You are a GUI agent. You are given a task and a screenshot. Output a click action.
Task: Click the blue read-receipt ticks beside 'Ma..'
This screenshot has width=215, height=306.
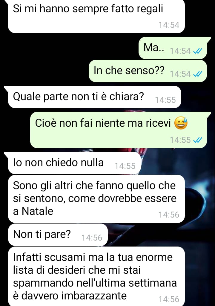coord(197,51)
